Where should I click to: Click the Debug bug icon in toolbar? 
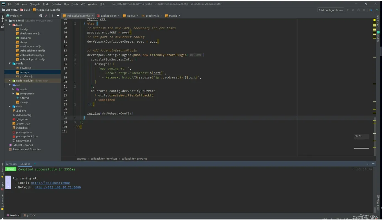(353, 10)
